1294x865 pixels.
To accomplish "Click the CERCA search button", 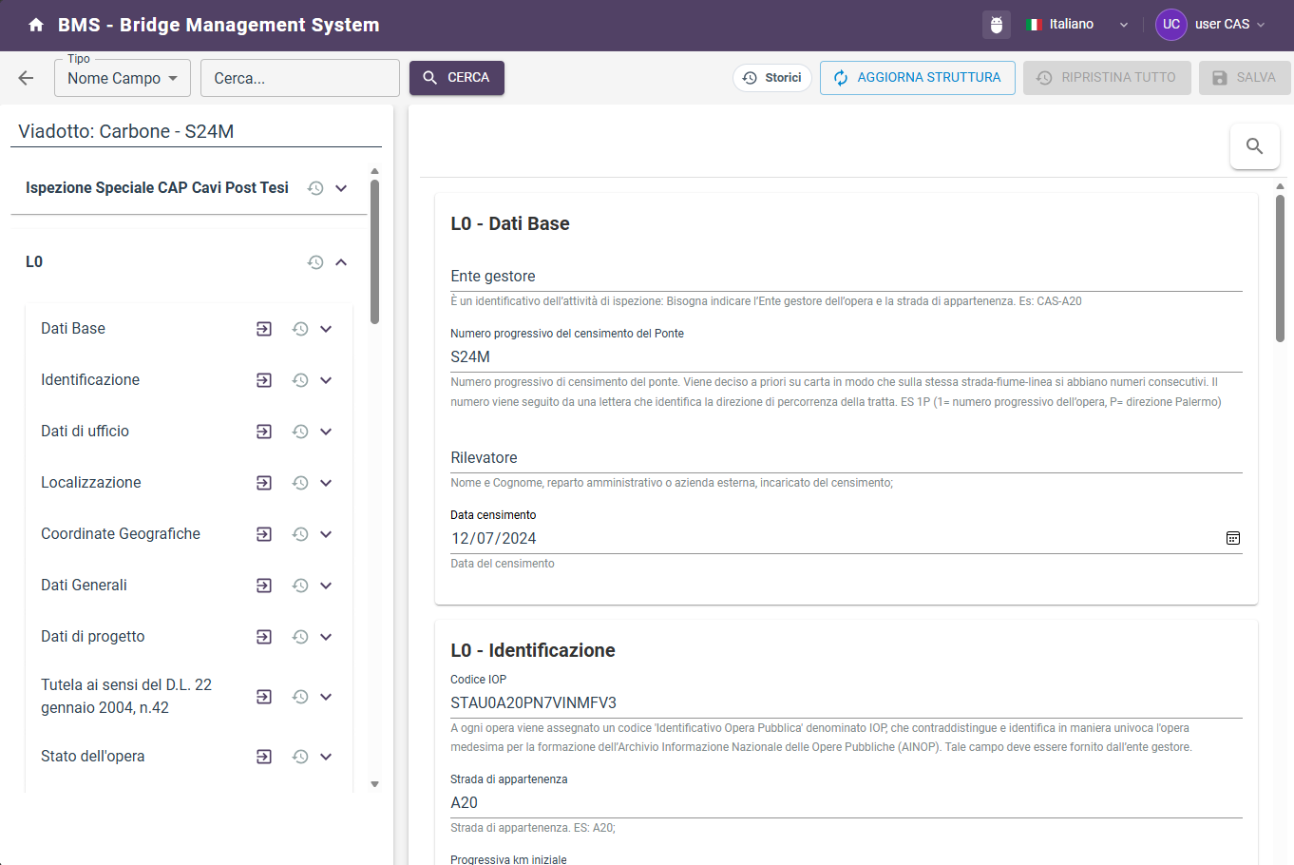I will point(456,78).
